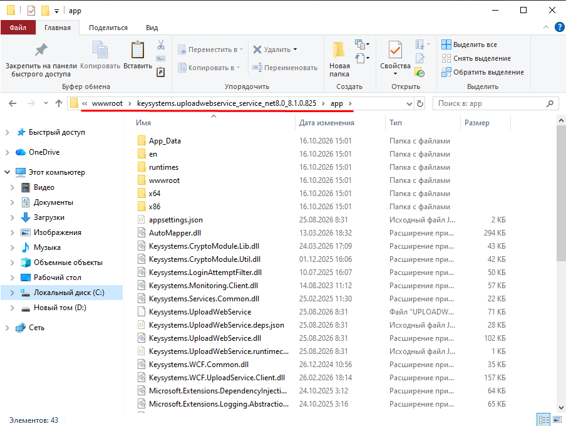Click Переименовать rename button
The width and height of the screenshot is (566, 426).
pyautogui.click(x=285, y=68)
